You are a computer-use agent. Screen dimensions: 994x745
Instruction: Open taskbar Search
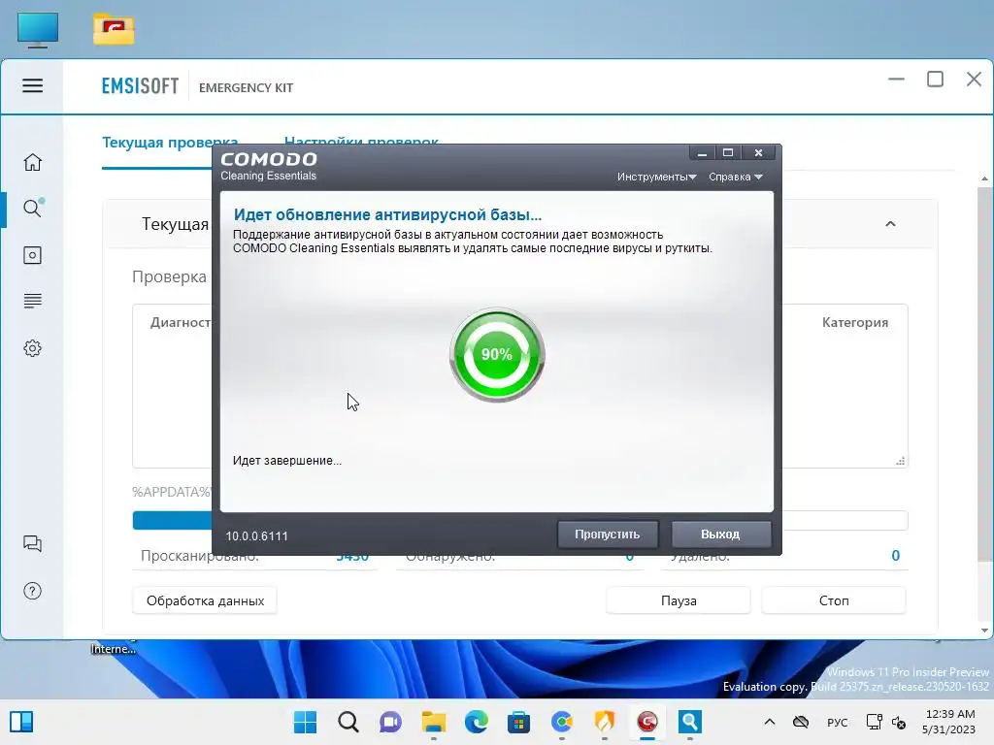pyautogui.click(x=348, y=722)
